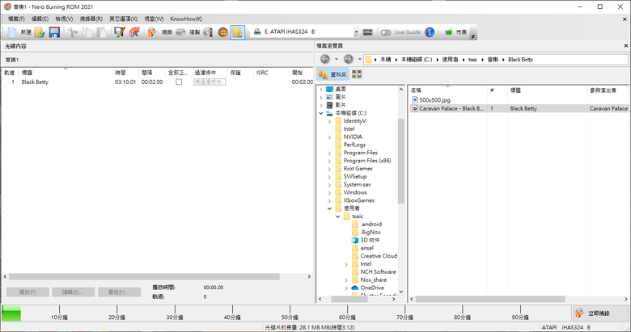This screenshot has height=332, width=631.
Task: Select the NCH Software folder
Action: pyautogui.click(x=374, y=271)
